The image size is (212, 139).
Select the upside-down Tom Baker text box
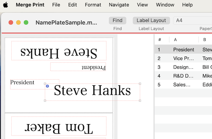pos(59,126)
